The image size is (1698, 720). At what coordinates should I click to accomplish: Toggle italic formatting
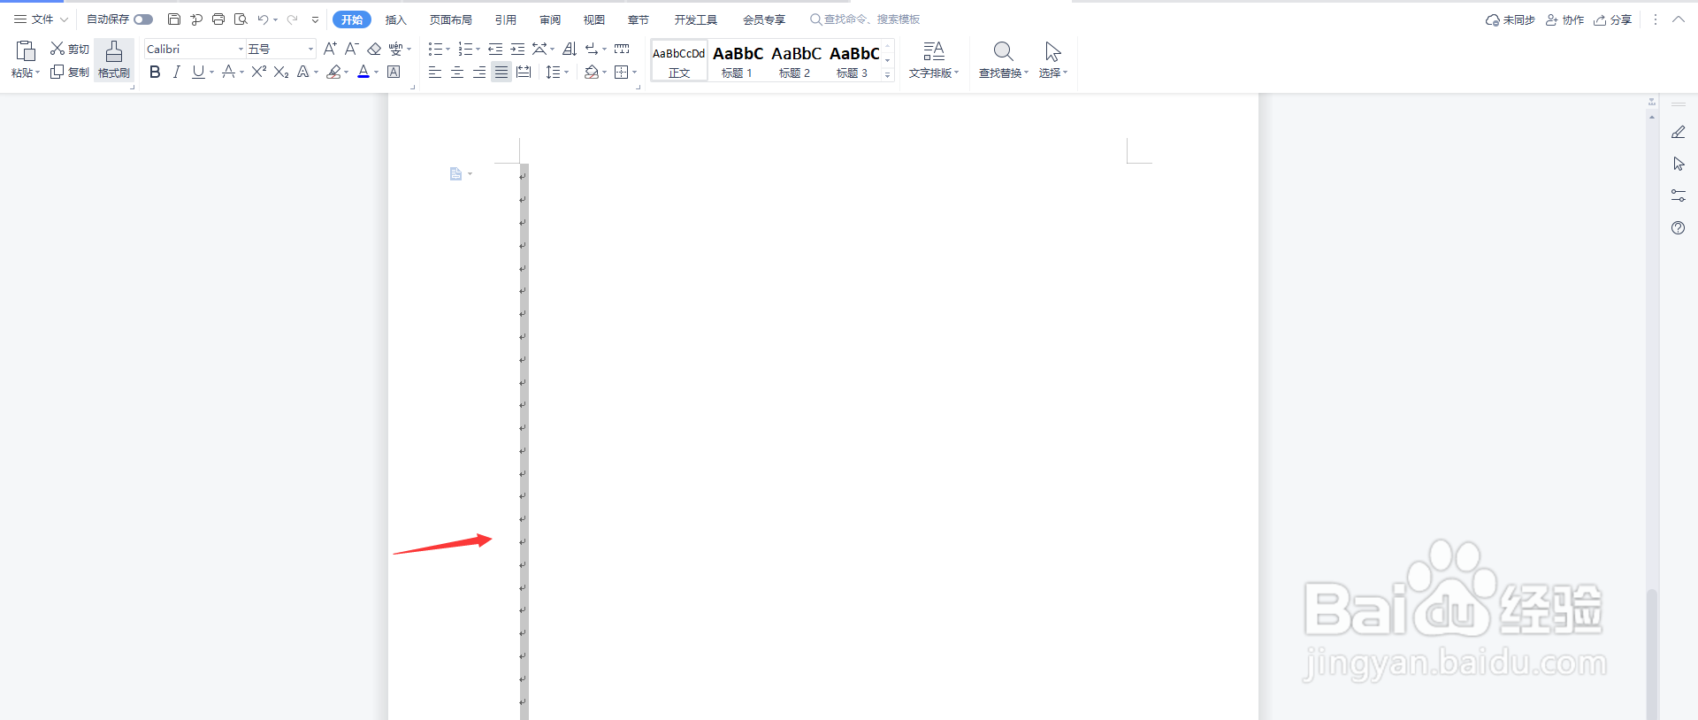click(x=177, y=72)
